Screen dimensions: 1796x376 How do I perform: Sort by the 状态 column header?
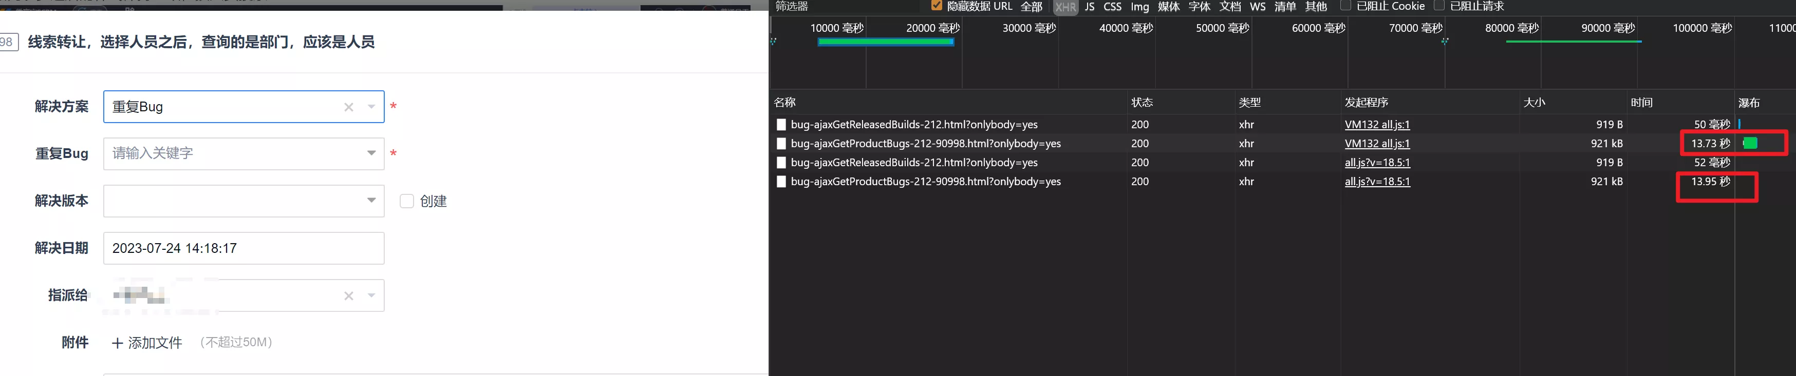[1181, 103]
